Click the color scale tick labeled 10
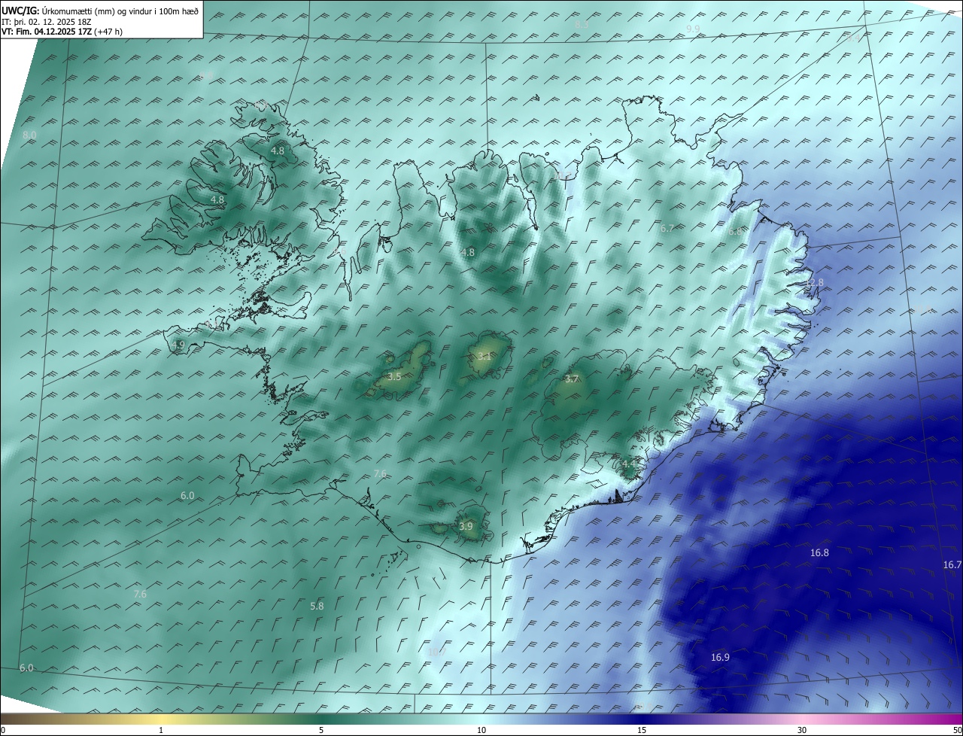The image size is (963, 736). pyautogui.click(x=481, y=730)
